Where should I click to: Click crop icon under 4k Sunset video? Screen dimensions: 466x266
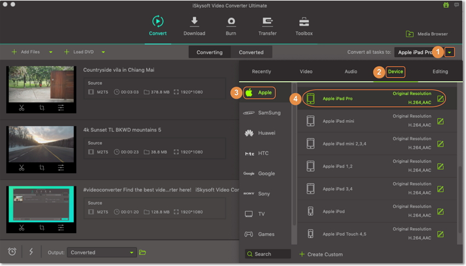point(42,168)
